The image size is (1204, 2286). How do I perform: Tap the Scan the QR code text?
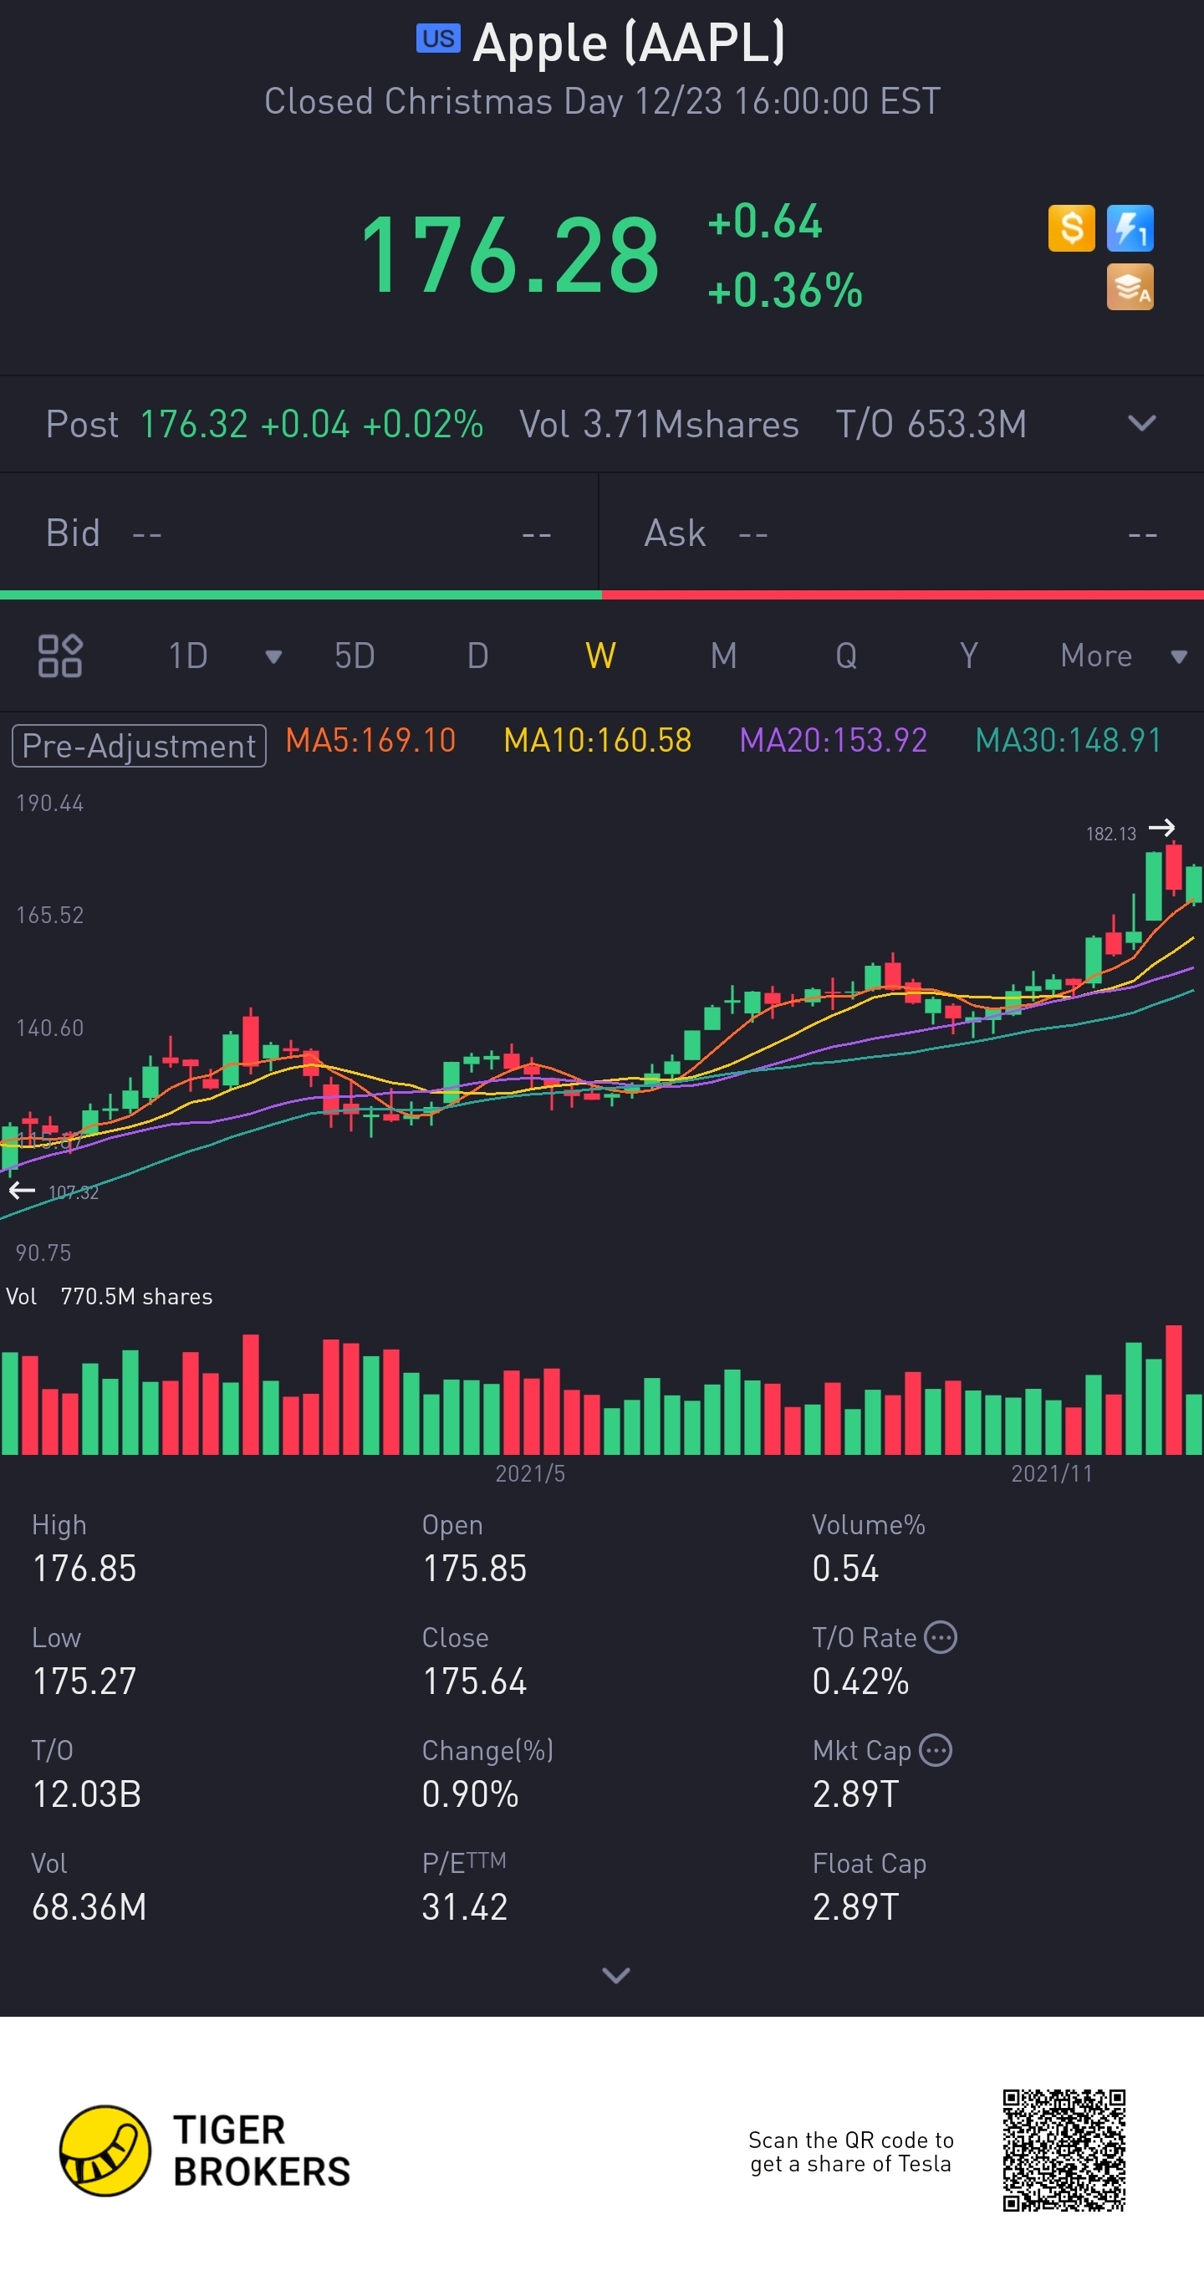coord(850,2151)
